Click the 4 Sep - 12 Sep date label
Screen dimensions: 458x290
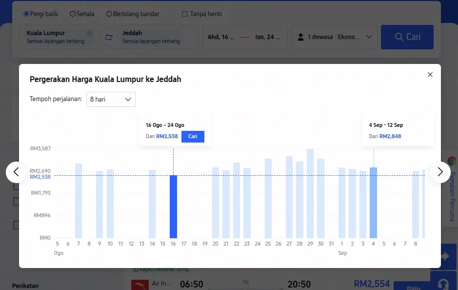coord(386,125)
